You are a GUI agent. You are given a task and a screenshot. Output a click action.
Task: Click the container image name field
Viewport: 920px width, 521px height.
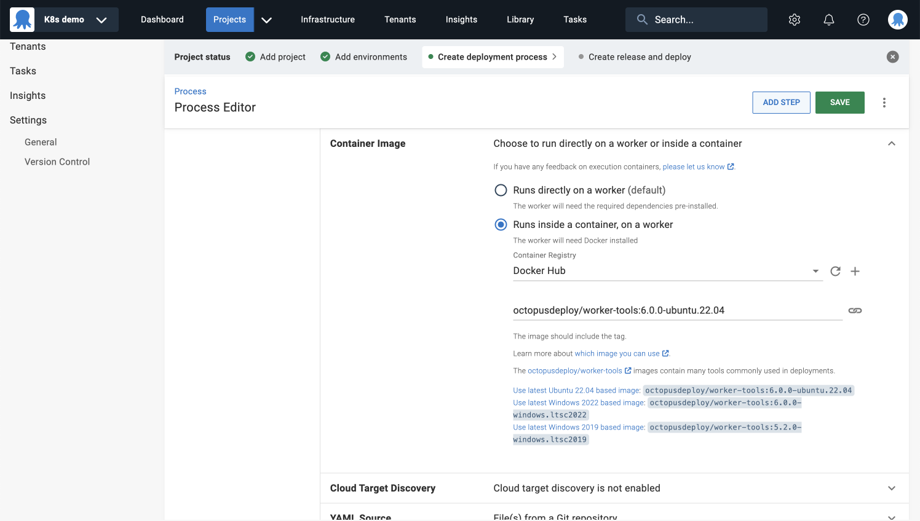tap(676, 311)
